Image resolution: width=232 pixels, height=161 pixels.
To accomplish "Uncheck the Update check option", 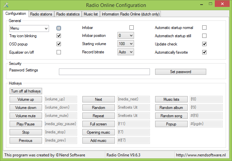I will point(204,44).
